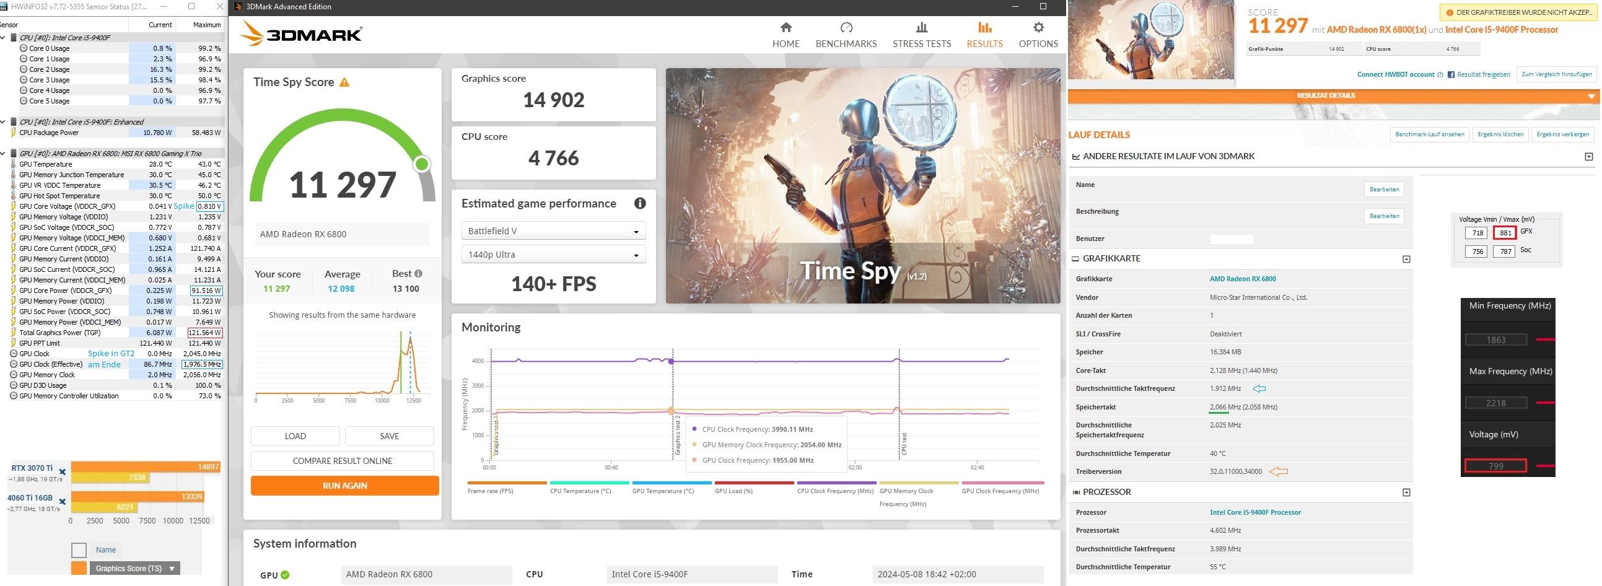1602x586 pixels.
Task: Click Ergebnis verbergen button
Action: (x=1563, y=134)
